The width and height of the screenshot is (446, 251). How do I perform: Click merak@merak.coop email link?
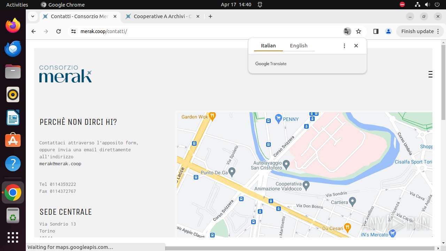click(x=60, y=163)
